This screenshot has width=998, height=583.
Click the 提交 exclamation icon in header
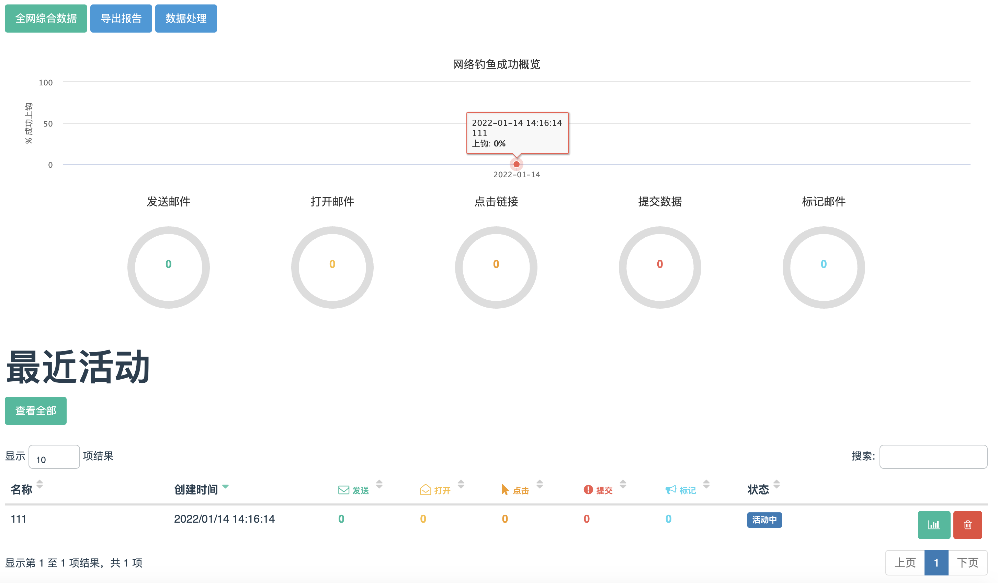coord(588,490)
